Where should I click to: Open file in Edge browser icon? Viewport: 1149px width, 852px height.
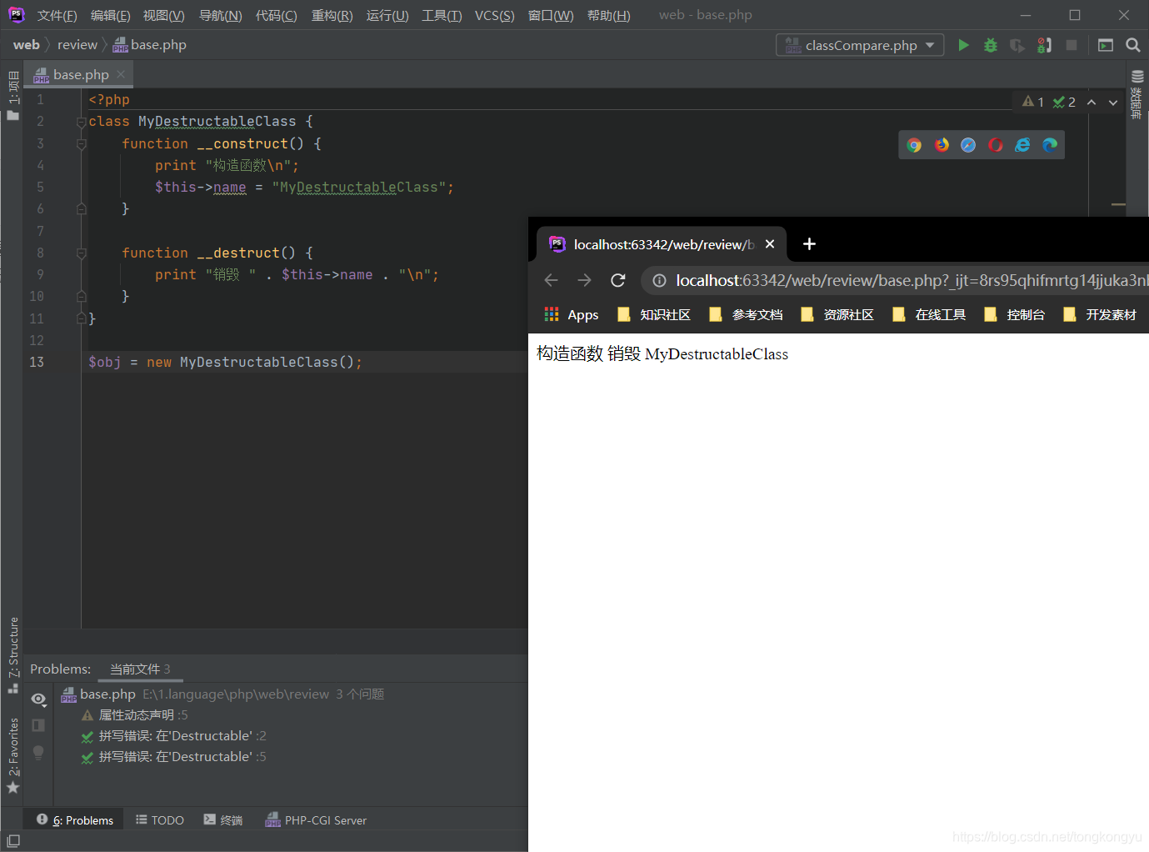click(1050, 145)
